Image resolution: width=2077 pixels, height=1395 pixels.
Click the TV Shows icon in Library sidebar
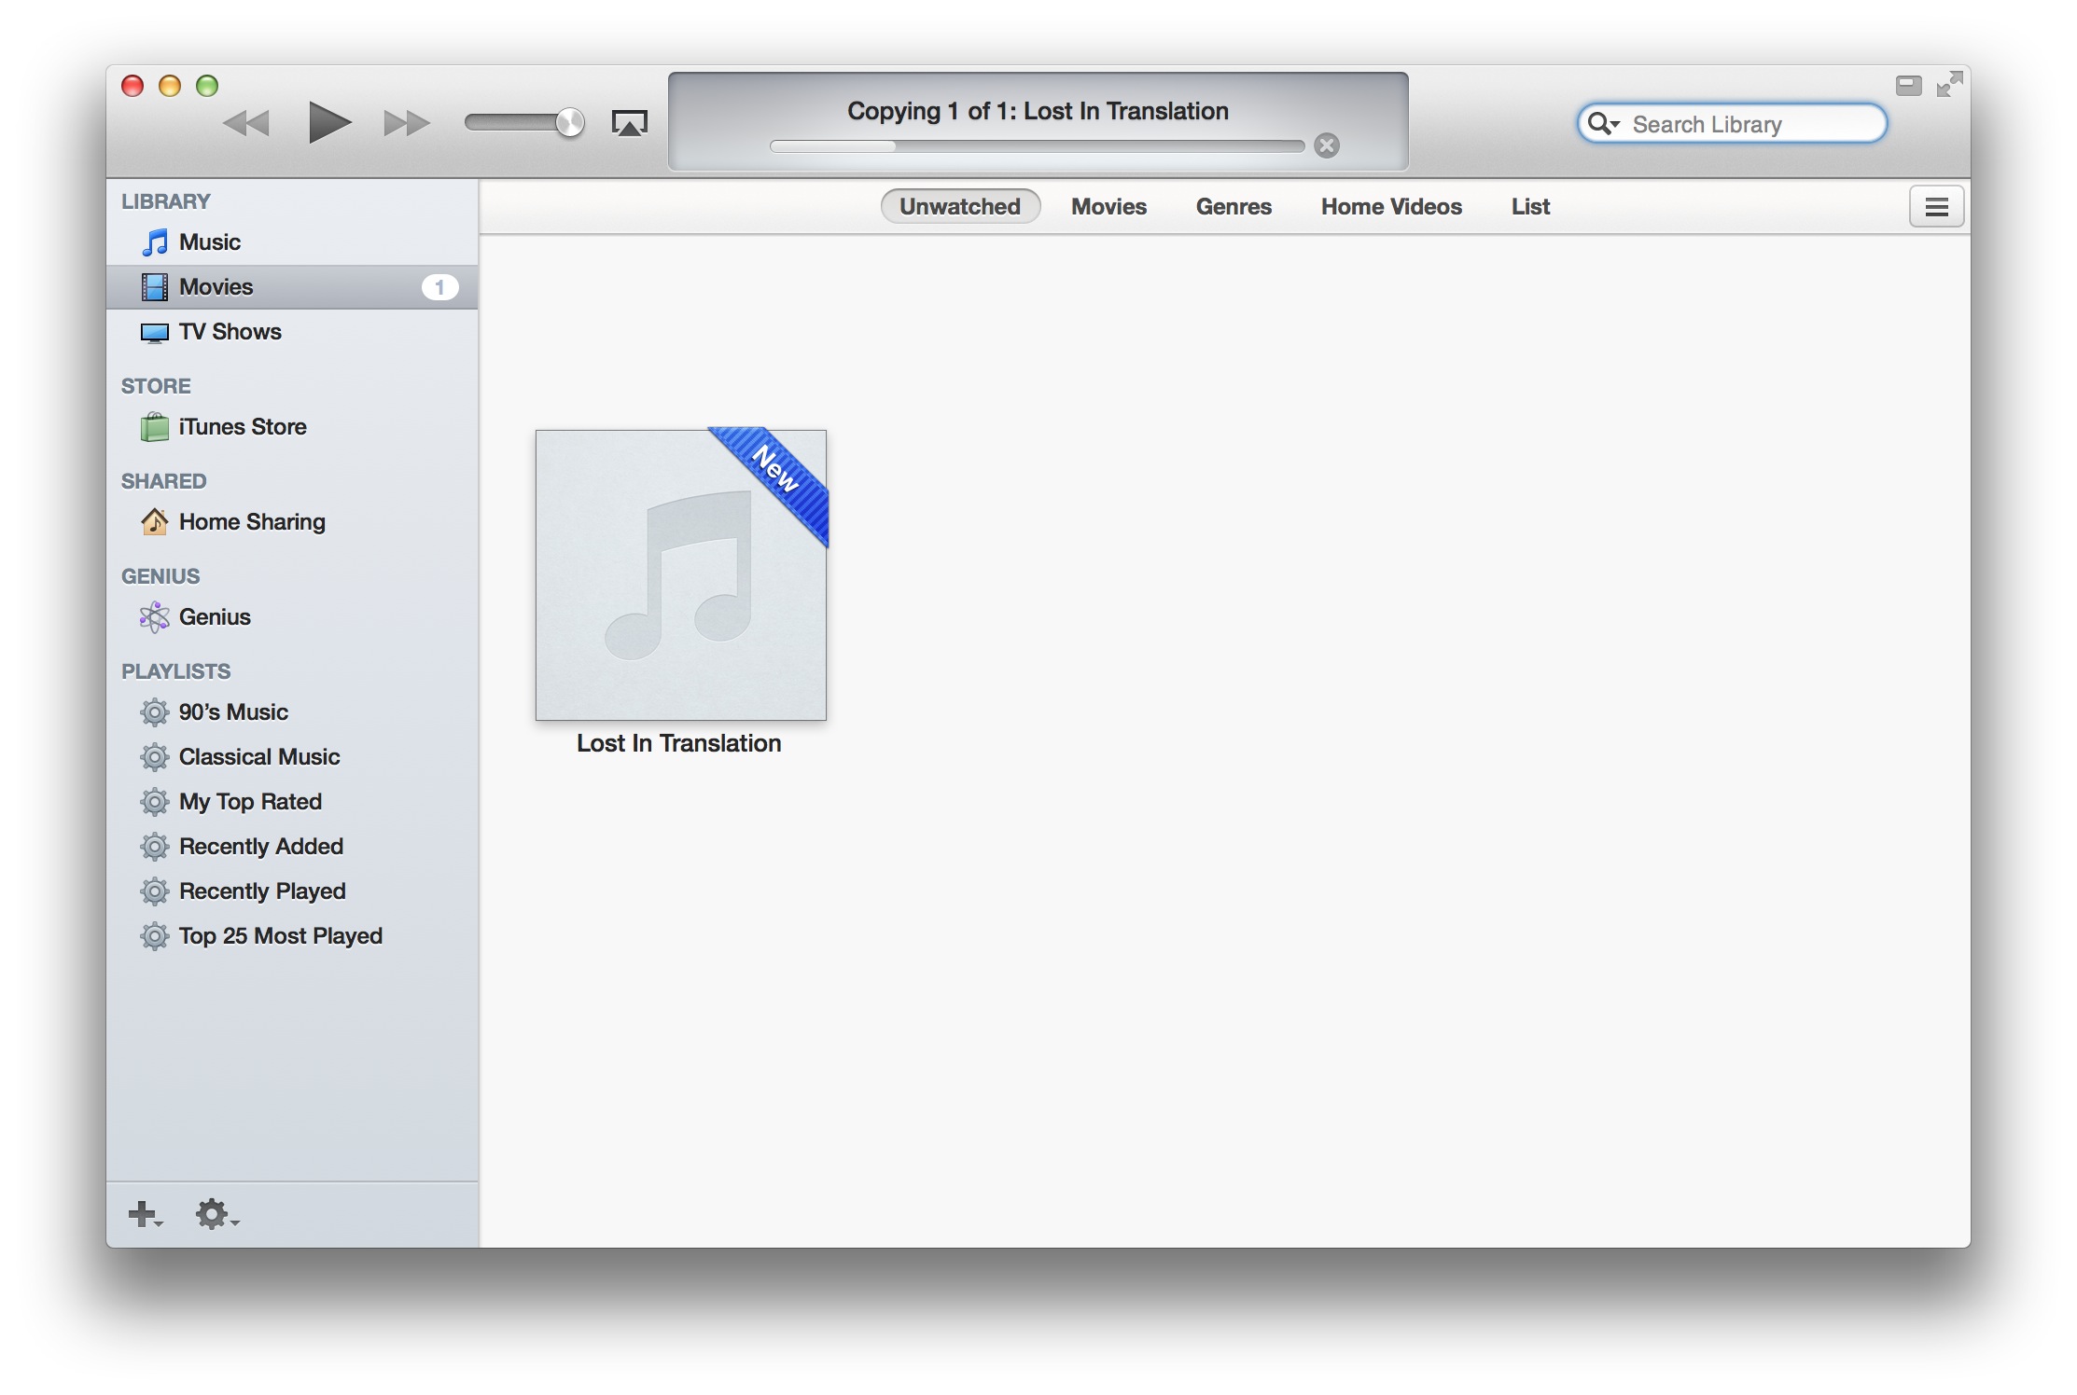pyautogui.click(x=154, y=332)
